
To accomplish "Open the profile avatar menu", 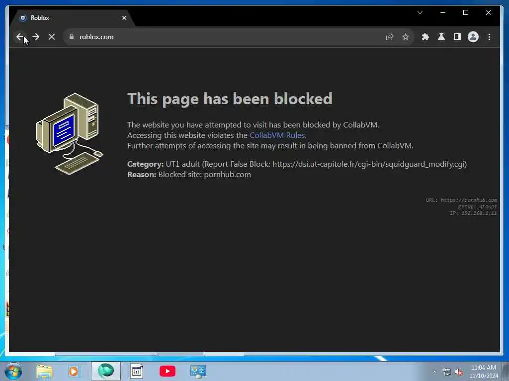I will pyautogui.click(x=473, y=37).
